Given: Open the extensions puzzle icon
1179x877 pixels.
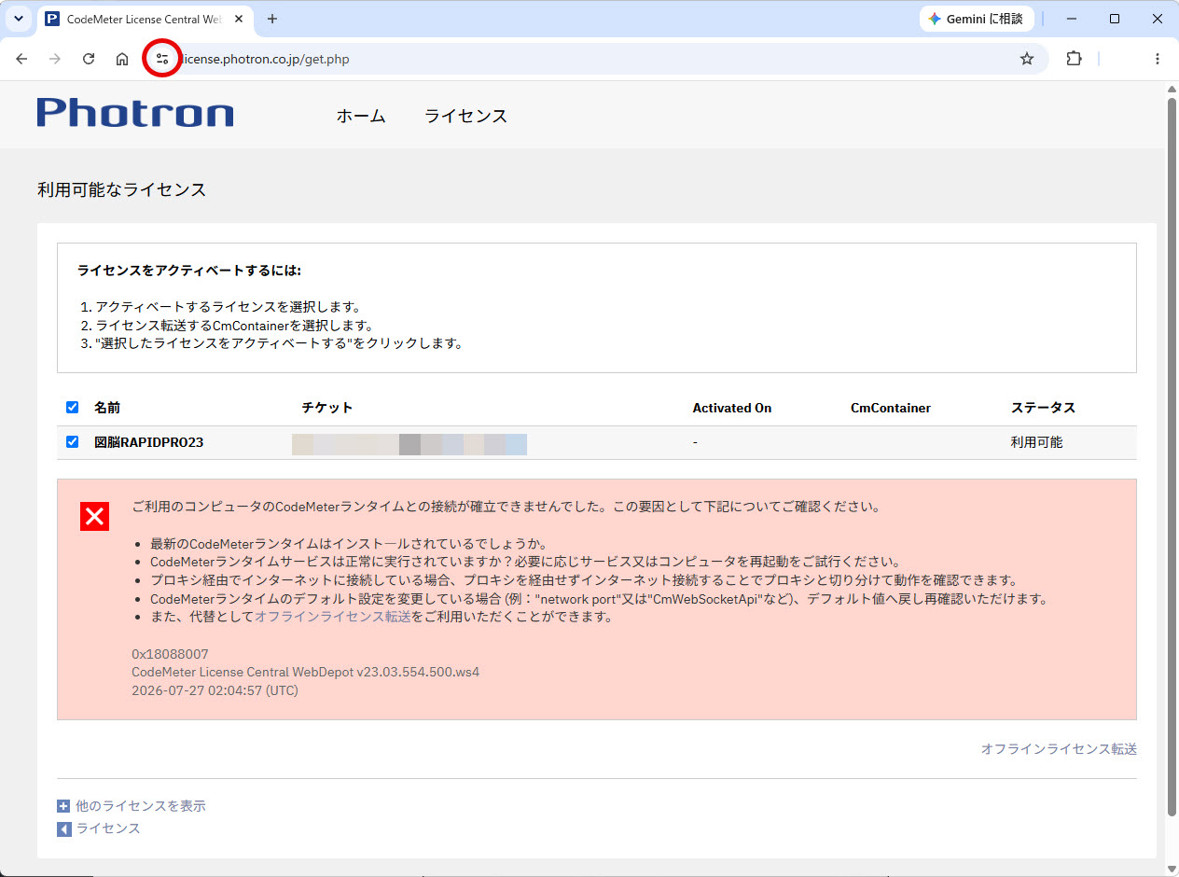Looking at the screenshot, I should click(1074, 59).
